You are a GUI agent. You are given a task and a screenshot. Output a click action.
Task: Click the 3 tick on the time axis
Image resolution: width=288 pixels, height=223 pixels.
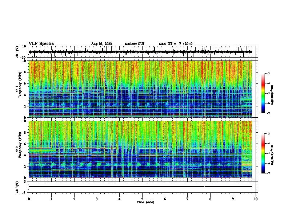tap(97, 199)
